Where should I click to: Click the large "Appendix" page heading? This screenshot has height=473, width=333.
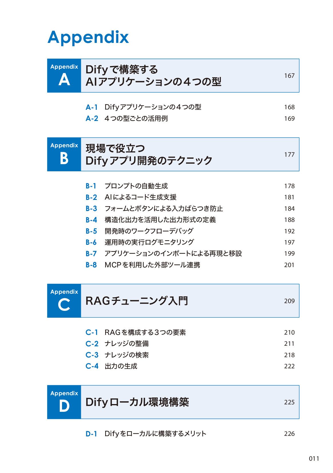[x=88, y=37]
